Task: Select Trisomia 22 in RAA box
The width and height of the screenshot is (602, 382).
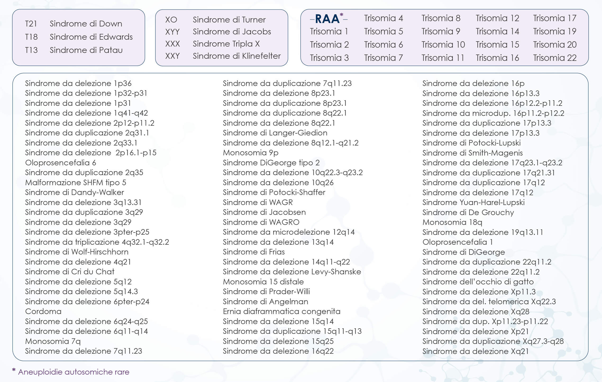Action: (555, 58)
